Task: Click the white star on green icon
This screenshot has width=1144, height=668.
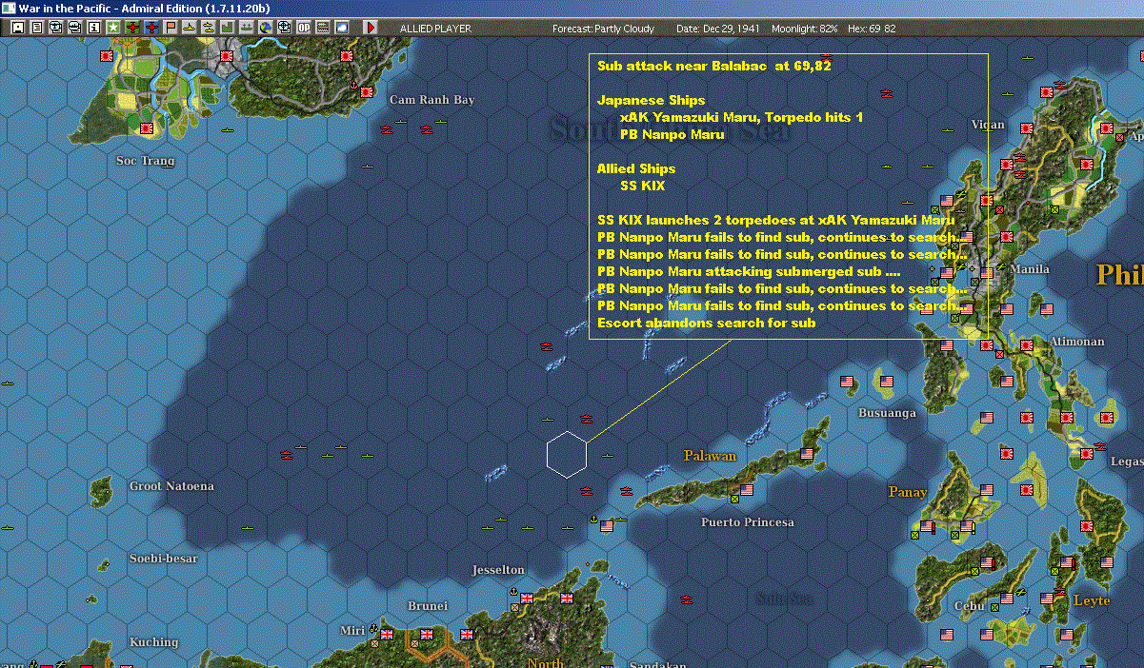Action: coord(113,28)
